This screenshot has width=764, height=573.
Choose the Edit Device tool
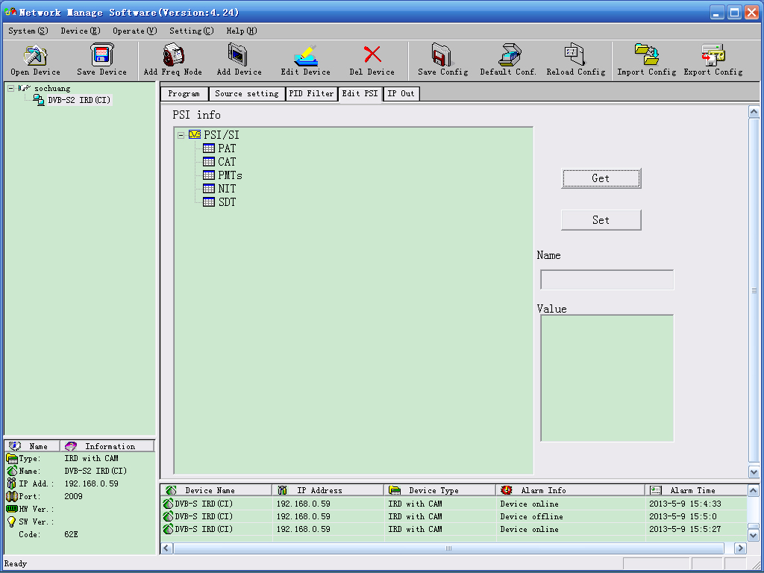click(305, 55)
